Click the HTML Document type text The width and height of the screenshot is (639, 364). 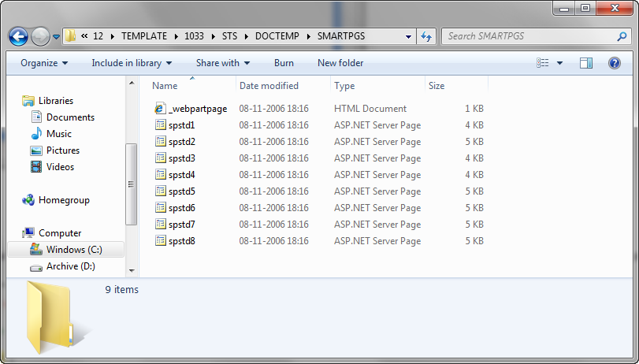click(370, 109)
